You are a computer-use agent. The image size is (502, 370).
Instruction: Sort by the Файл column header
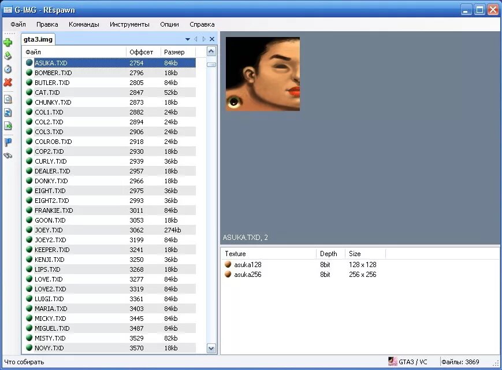coord(75,52)
